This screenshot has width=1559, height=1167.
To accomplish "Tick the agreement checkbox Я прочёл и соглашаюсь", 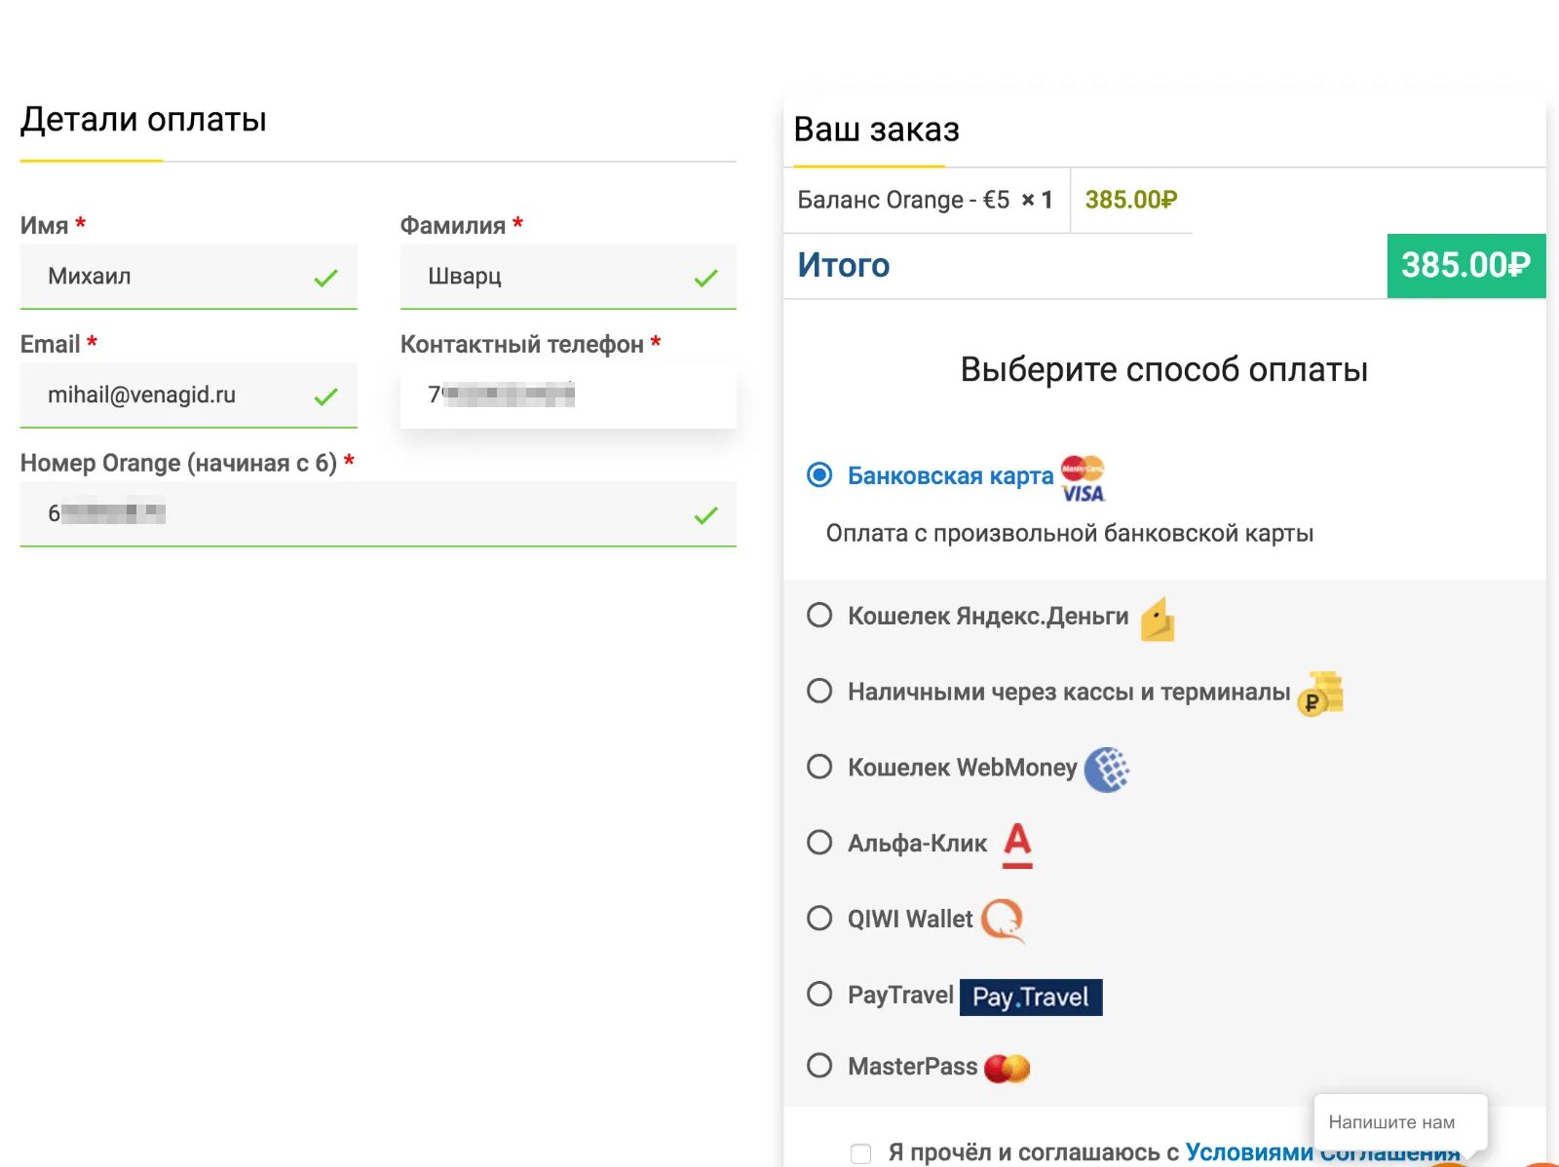I will pos(860,1153).
